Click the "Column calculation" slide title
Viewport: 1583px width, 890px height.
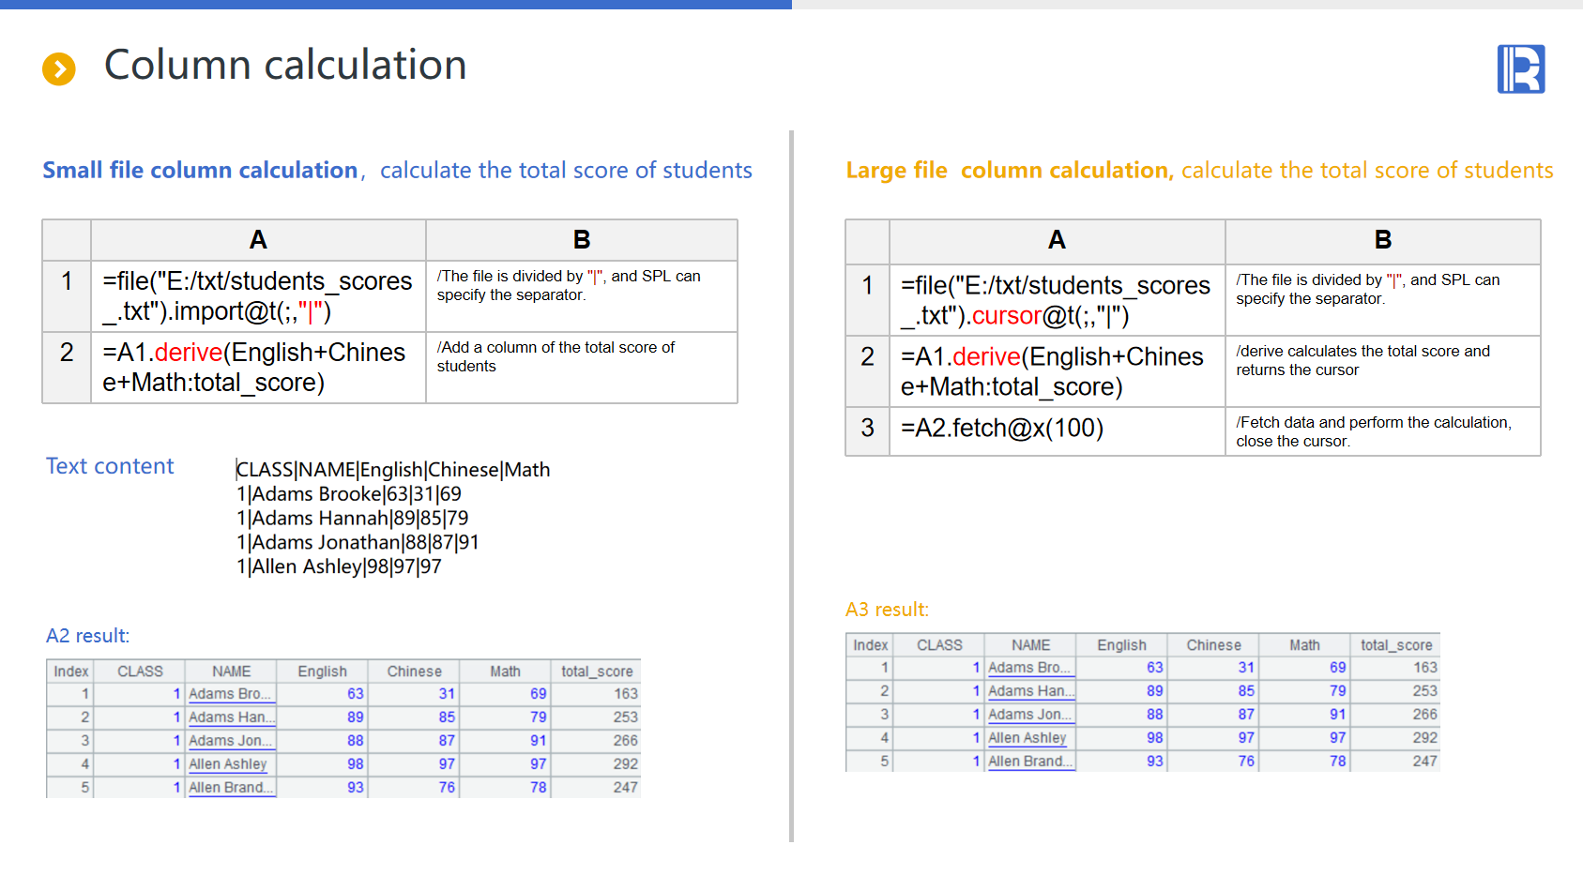(285, 66)
